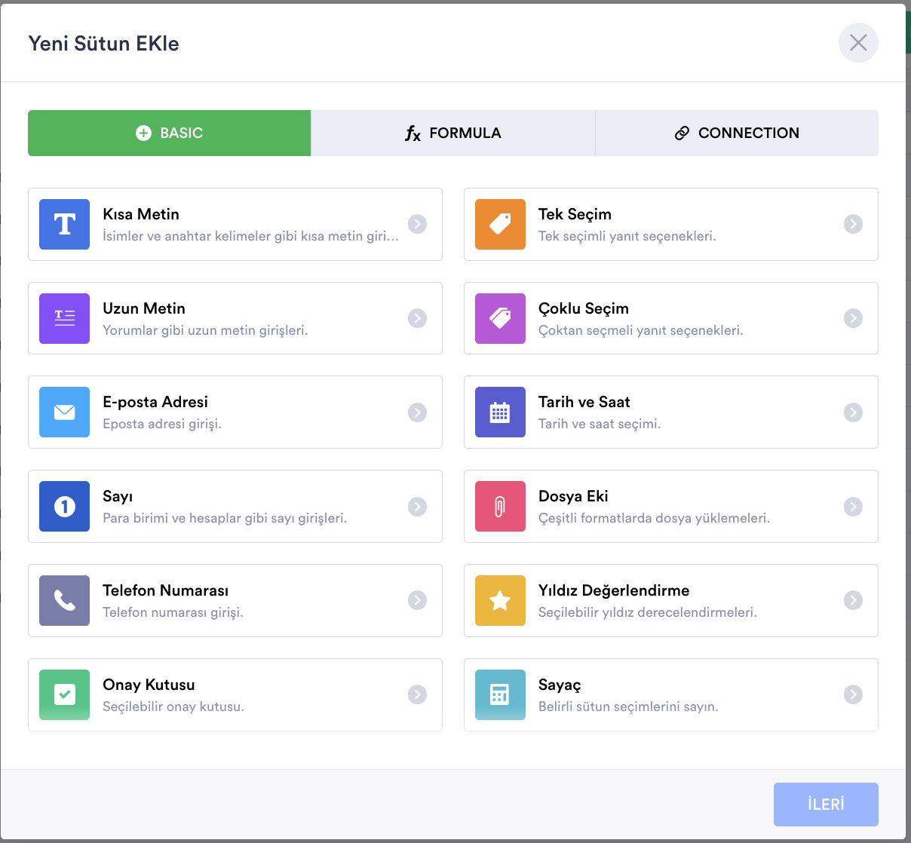Click the blue Kısa Metin T icon

pos(65,224)
